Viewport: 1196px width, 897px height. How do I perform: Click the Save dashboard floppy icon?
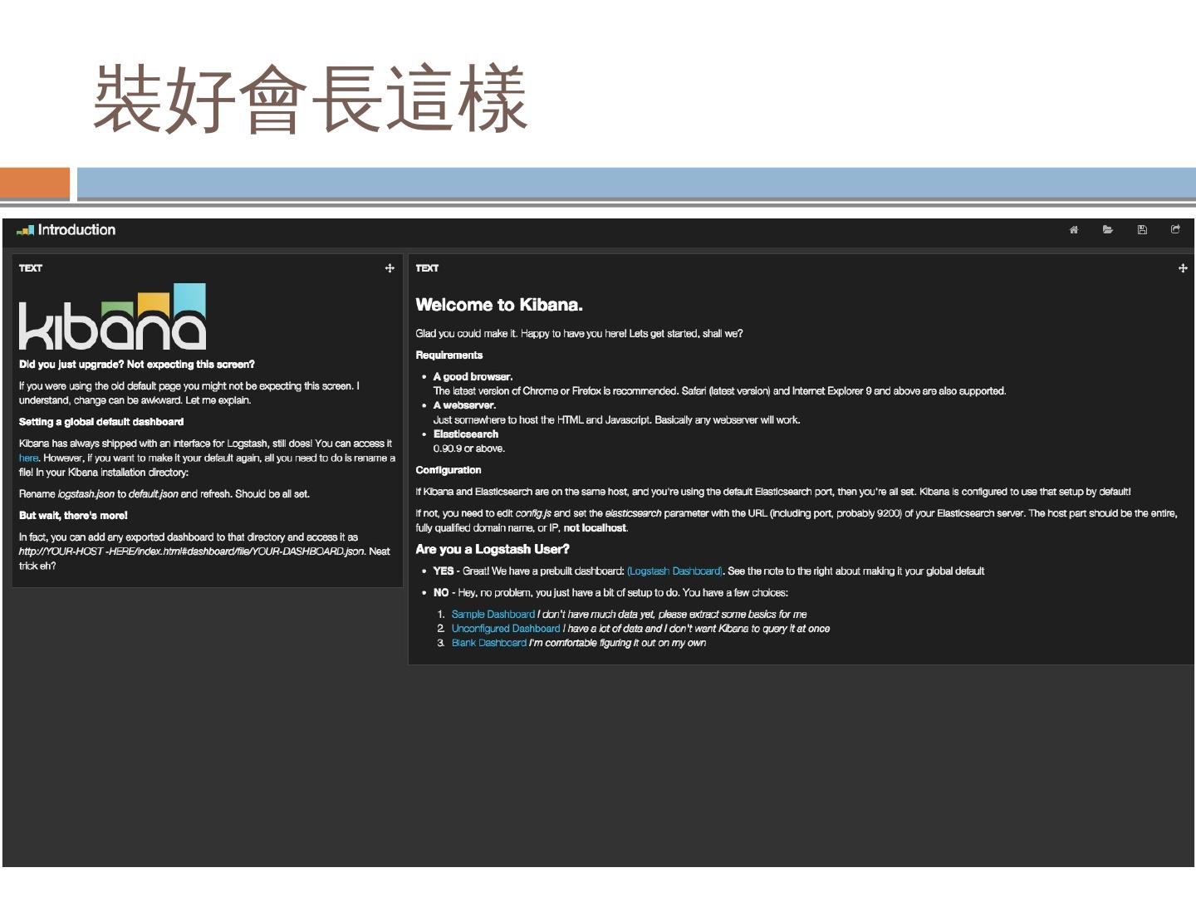[x=1142, y=230]
